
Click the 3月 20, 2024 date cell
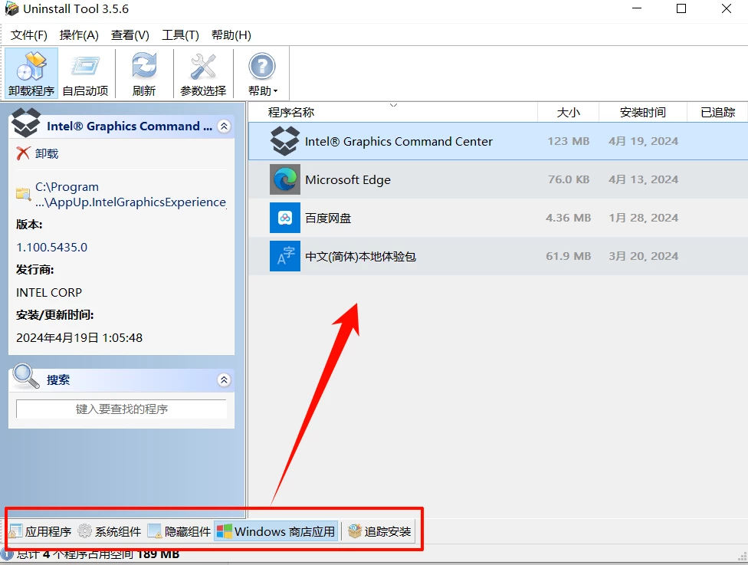[643, 256]
